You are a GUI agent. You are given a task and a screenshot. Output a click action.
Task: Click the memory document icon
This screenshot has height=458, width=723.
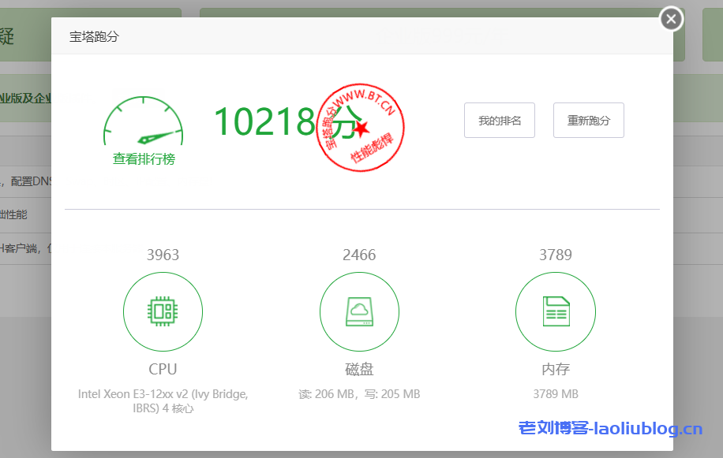tap(555, 312)
